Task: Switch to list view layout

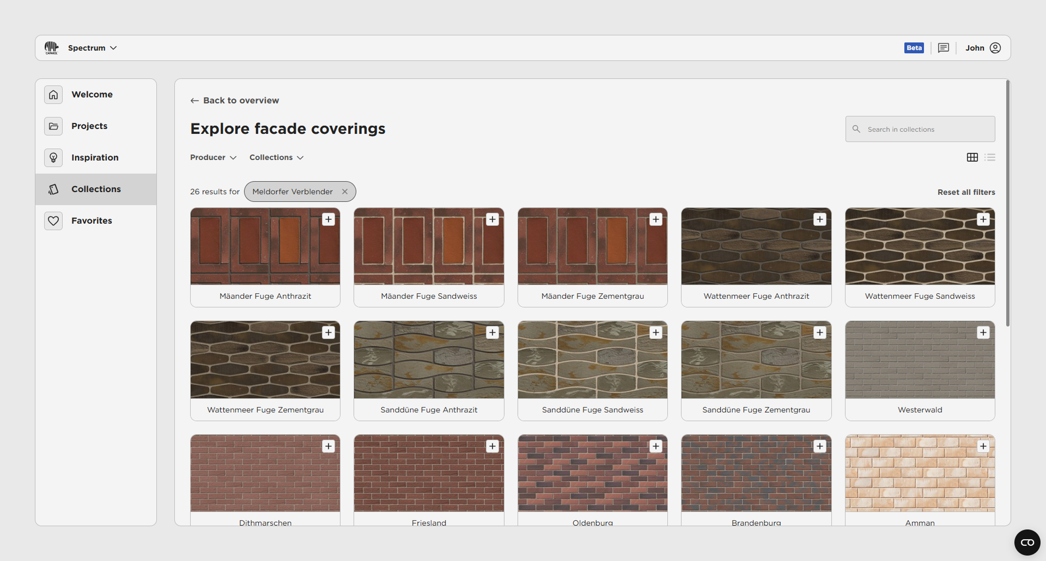Action: (990, 157)
